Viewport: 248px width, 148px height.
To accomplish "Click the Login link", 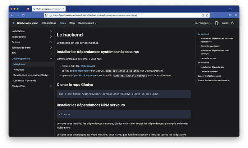I will tap(225, 23).
